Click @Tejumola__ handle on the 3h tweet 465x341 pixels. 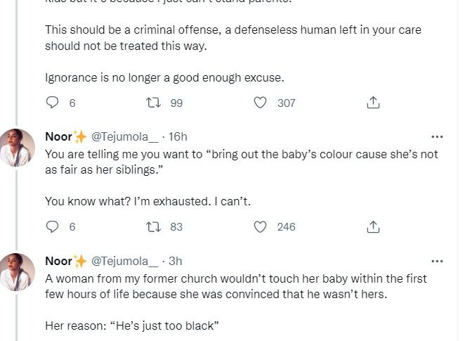point(124,261)
